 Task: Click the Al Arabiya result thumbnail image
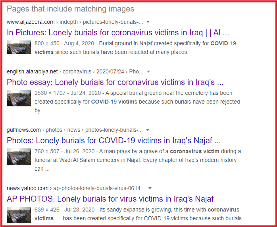pos(19,98)
